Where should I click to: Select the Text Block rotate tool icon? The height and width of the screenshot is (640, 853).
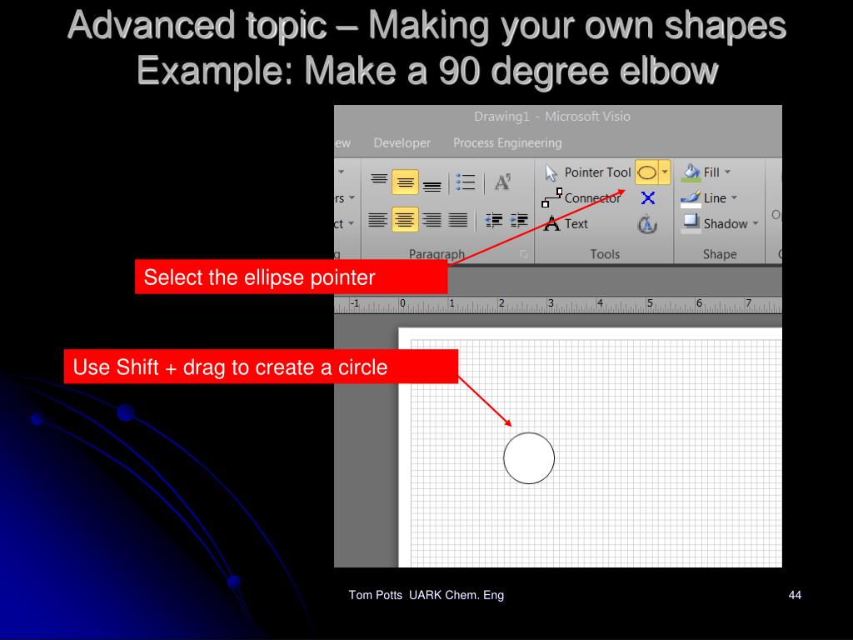coord(647,223)
